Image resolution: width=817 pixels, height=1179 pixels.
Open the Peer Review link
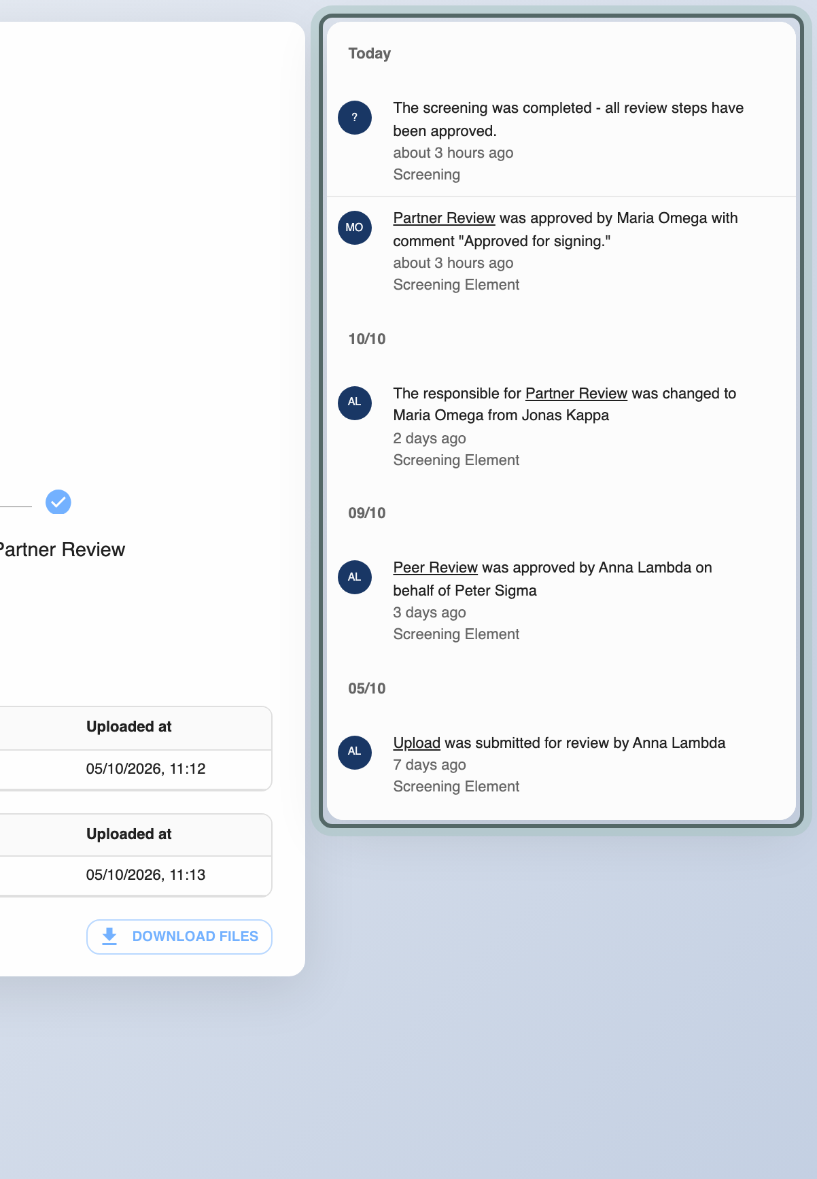(436, 568)
